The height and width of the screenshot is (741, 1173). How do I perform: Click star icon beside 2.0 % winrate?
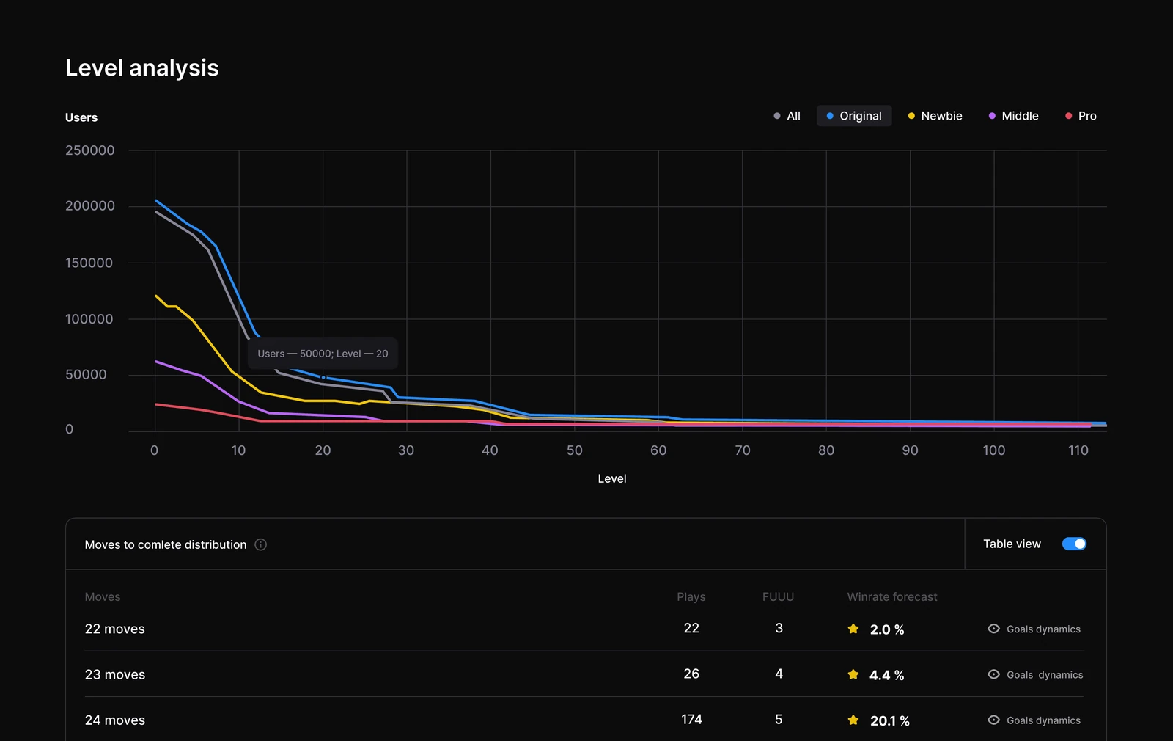[x=853, y=629]
